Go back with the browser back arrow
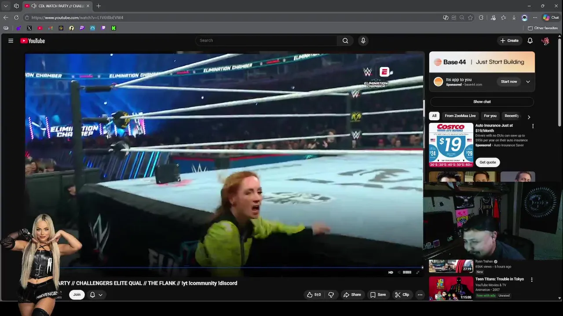Screen dimensions: 563x316 click(x=6, y=18)
